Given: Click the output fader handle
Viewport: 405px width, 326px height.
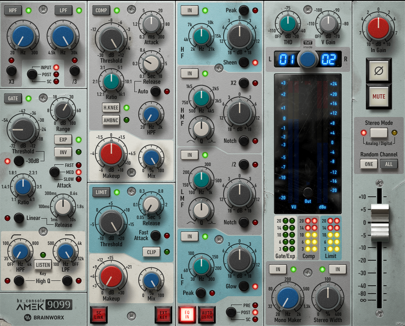Looking at the screenshot, I should click(x=380, y=223).
